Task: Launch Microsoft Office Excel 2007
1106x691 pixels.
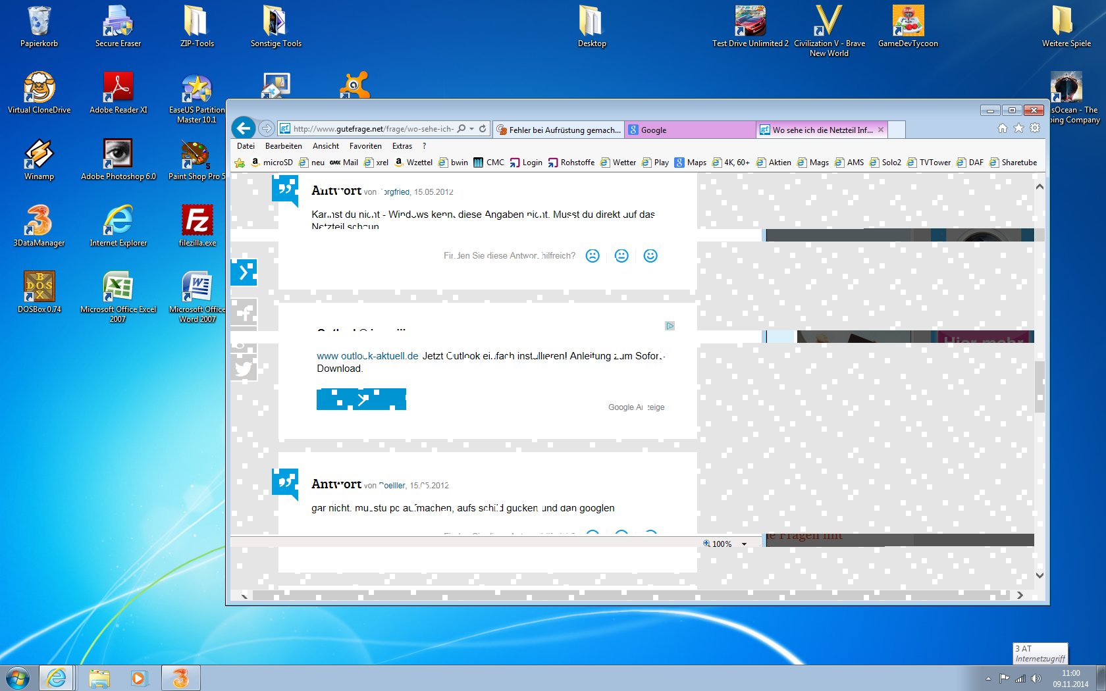Action: click(x=118, y=297)
